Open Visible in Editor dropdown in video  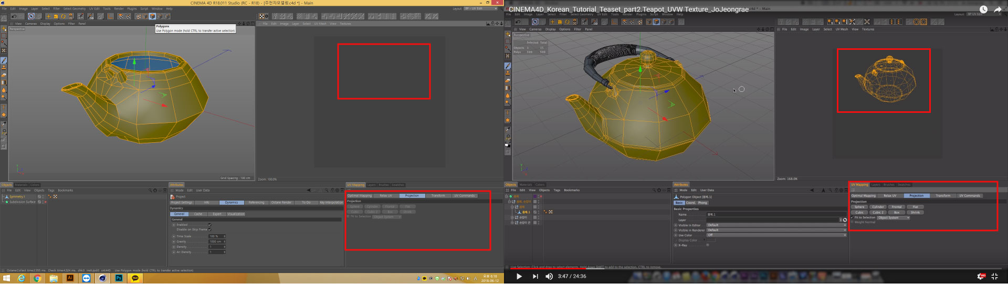(x=776, y=225)
